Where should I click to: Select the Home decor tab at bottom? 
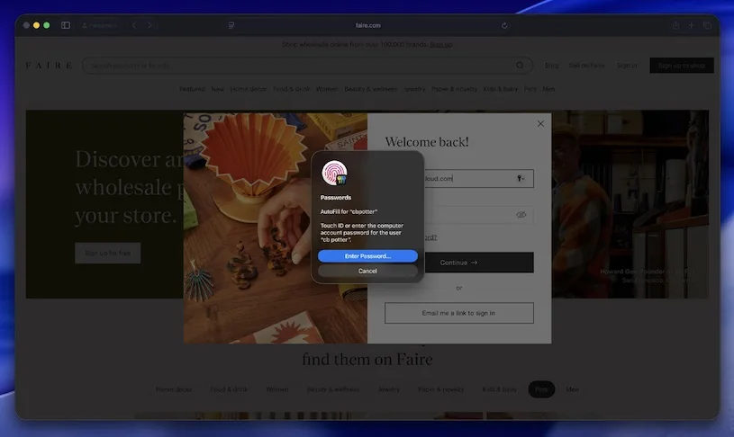pos(174,389)
